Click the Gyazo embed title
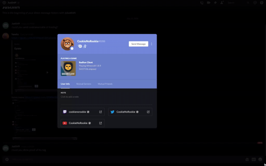 pos(18,49)
